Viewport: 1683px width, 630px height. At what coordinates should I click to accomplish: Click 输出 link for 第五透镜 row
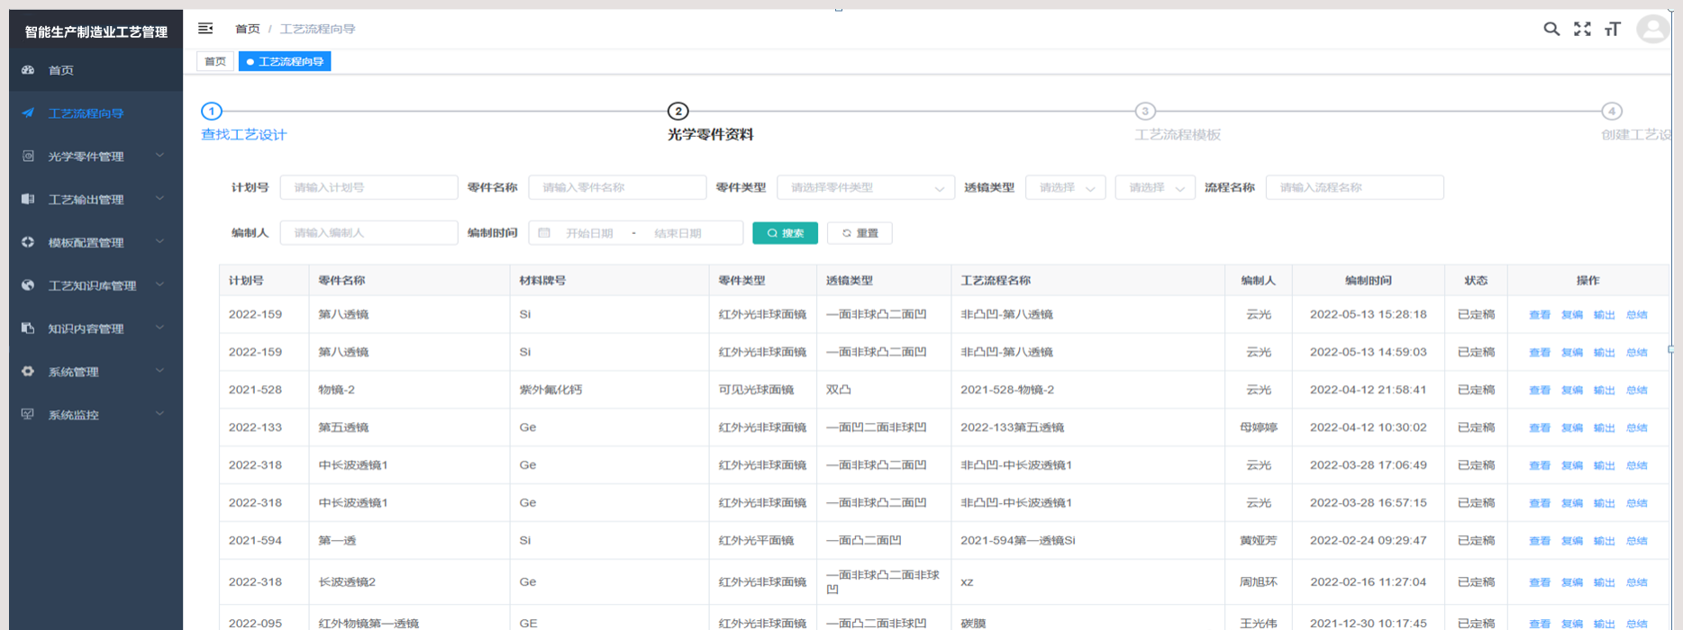click(1604, 428)
